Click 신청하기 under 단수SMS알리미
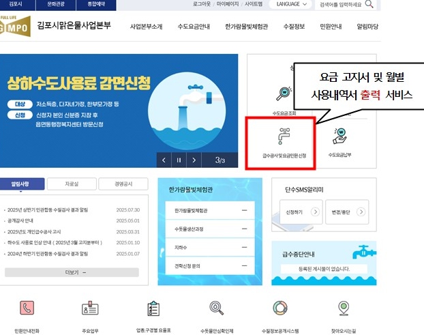The width and height of the screenshot is (424, 335). click(x=301, y=212)
